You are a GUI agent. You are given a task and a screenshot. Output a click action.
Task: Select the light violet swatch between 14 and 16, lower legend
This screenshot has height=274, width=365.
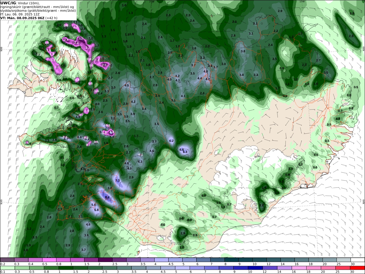tap(284, 268)
